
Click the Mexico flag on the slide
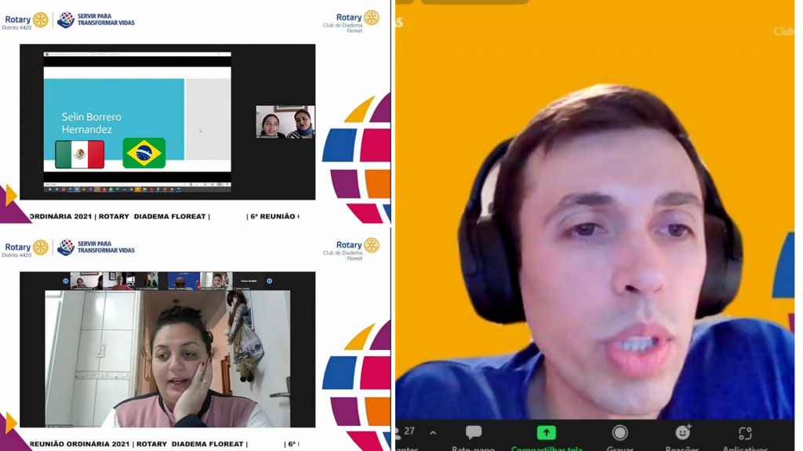(x=79, y=154)
